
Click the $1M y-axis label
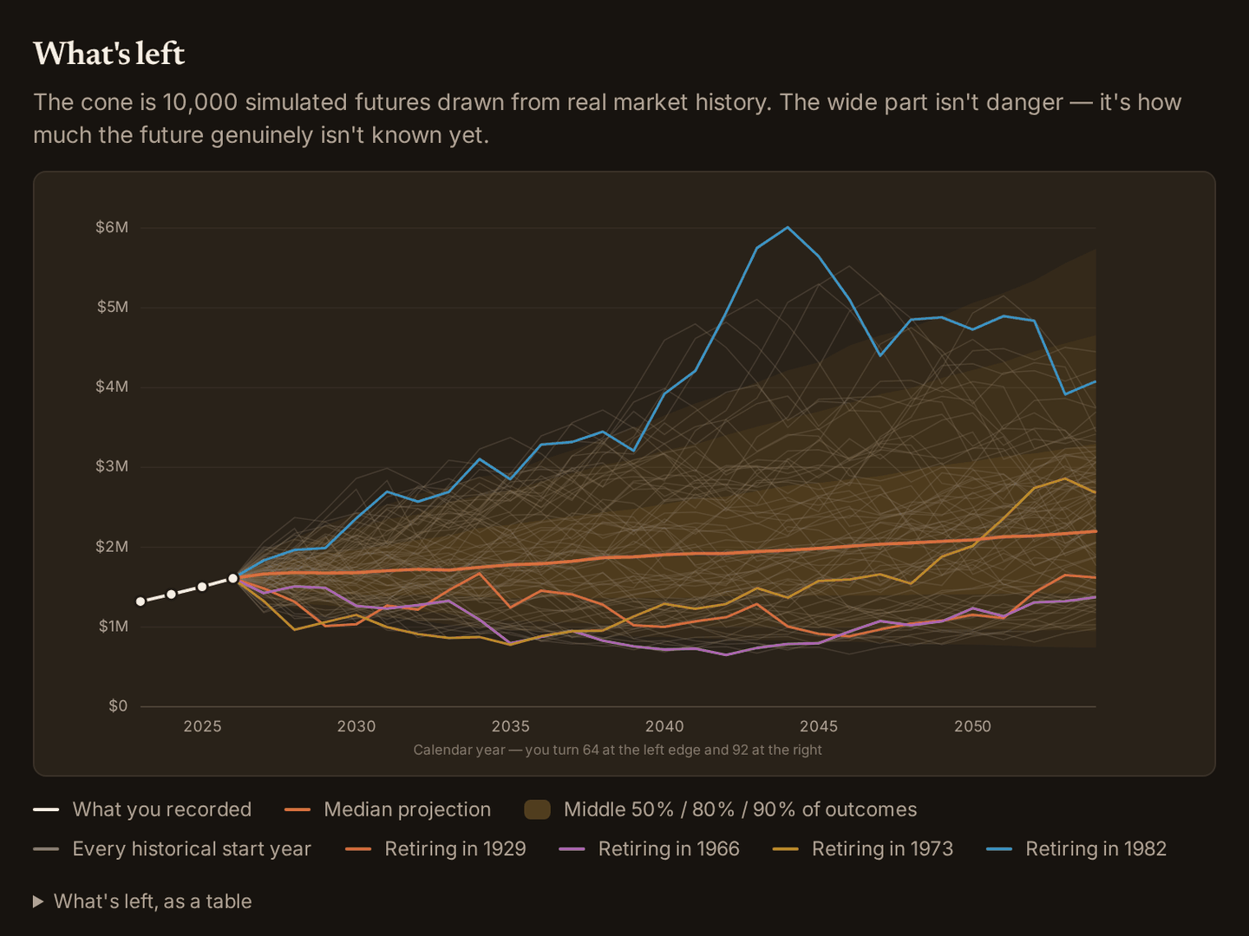pos(113,627)
